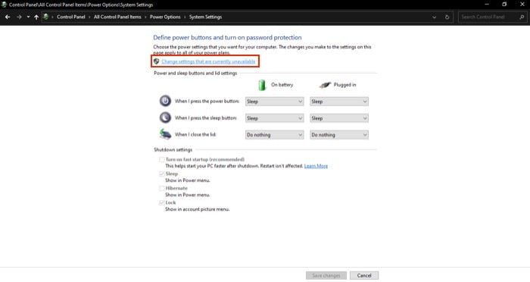The width and height of the screenshot is (530, 282).
Task: Open sleep button Plugged in dropdown
Action: click(x=339, y=118)
